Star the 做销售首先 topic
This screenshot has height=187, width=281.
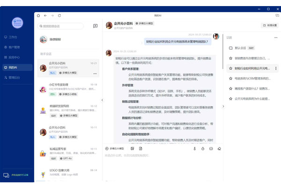click(230, 58)
